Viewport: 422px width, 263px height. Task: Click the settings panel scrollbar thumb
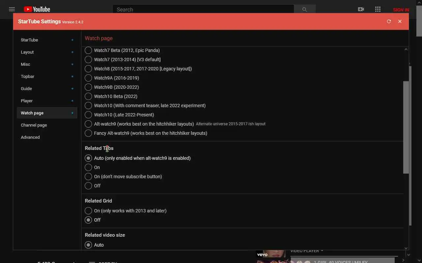pyautogui.click(x=406, y=127)
